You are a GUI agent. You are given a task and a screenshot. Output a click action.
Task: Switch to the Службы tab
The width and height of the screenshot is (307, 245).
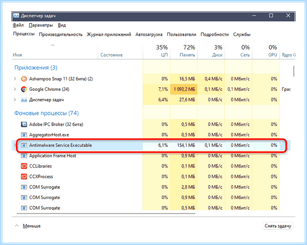(x=242, y=35)
